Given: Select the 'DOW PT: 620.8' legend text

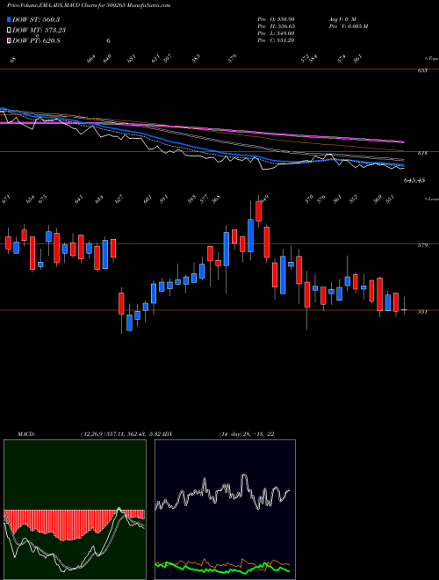Looking at the screenshot, I should click(x=36, y=40).
